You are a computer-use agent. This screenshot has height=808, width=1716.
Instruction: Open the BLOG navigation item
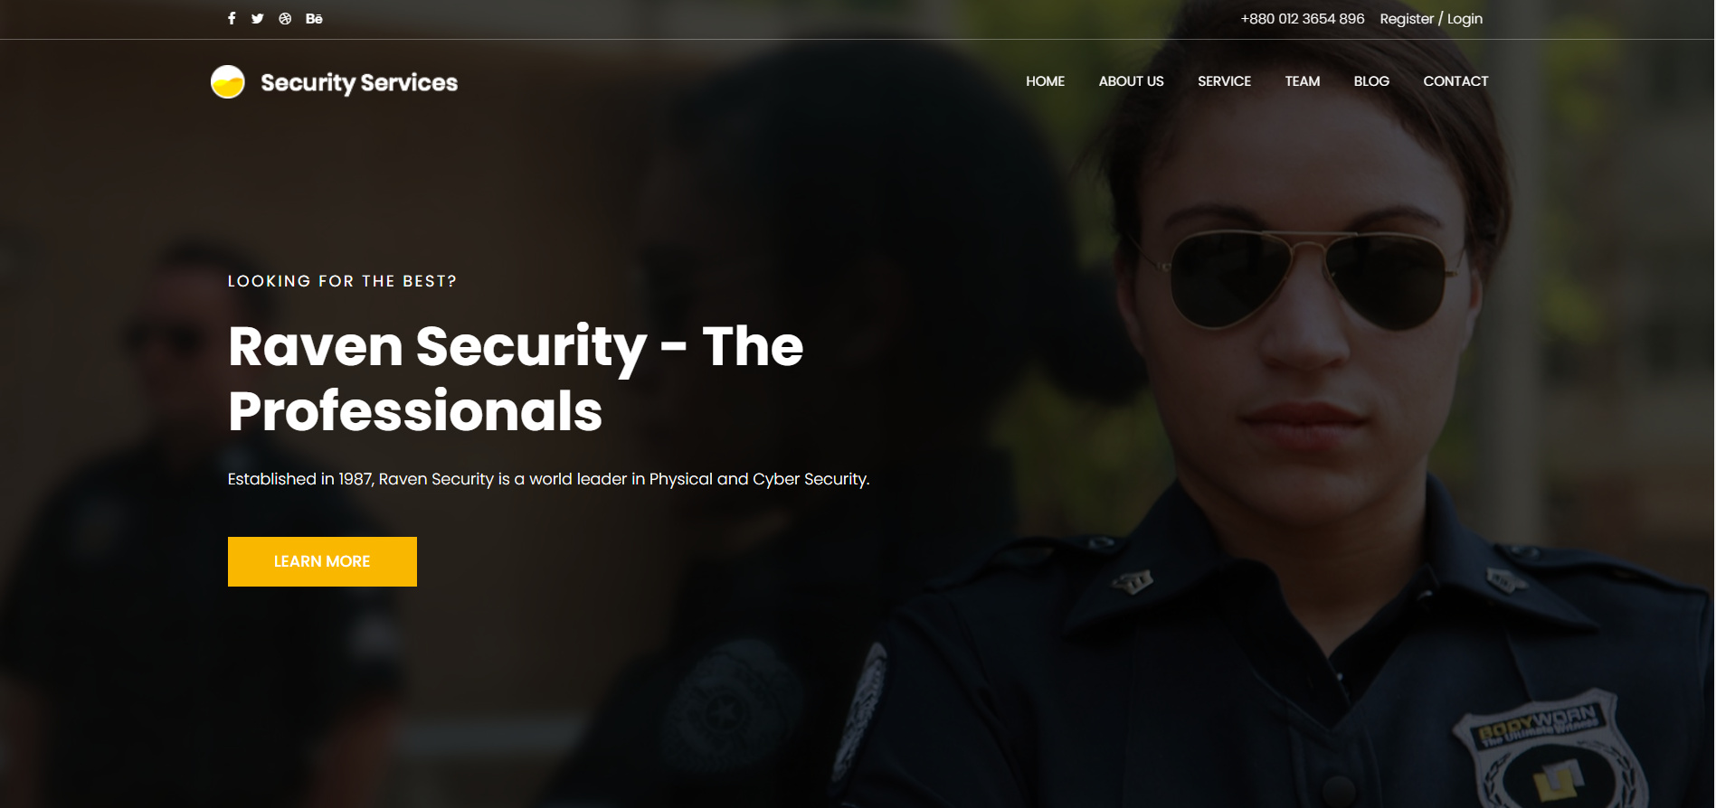pos(1371,81)
